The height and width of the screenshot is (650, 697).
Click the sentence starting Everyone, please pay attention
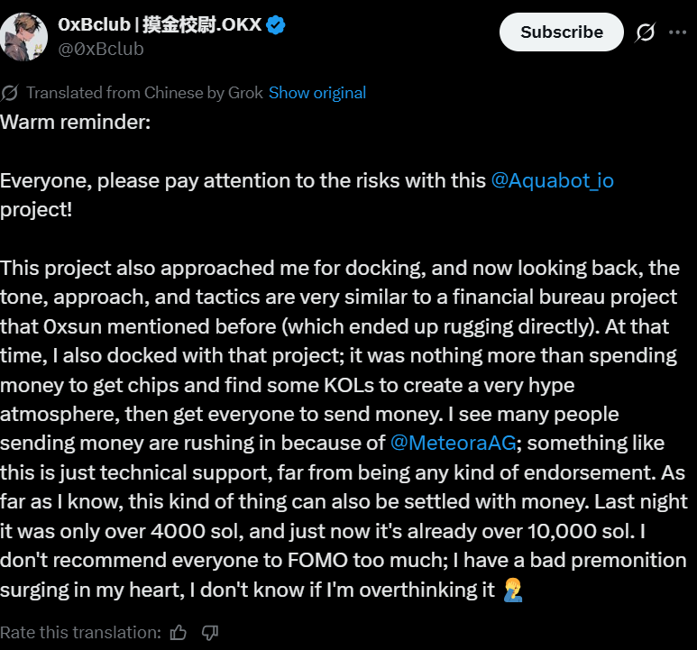(307, 195)
